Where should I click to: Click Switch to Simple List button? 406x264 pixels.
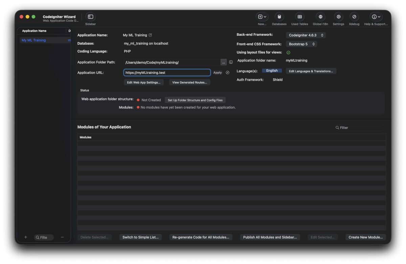(140, 237)
